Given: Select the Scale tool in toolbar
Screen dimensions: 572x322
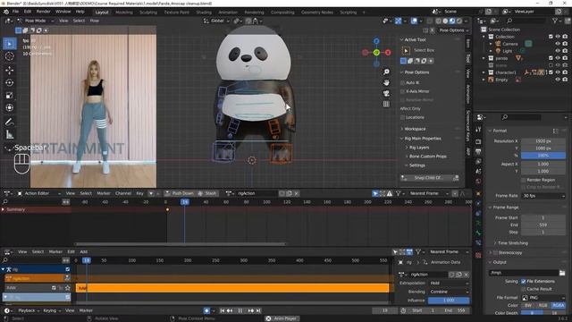Looking at the screenshot, I should 10,96.
